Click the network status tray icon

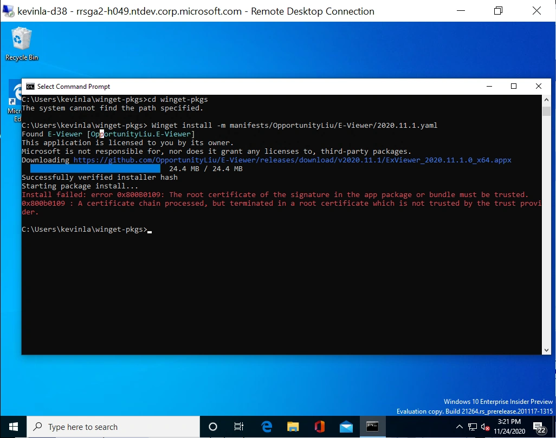coord(473,427)
